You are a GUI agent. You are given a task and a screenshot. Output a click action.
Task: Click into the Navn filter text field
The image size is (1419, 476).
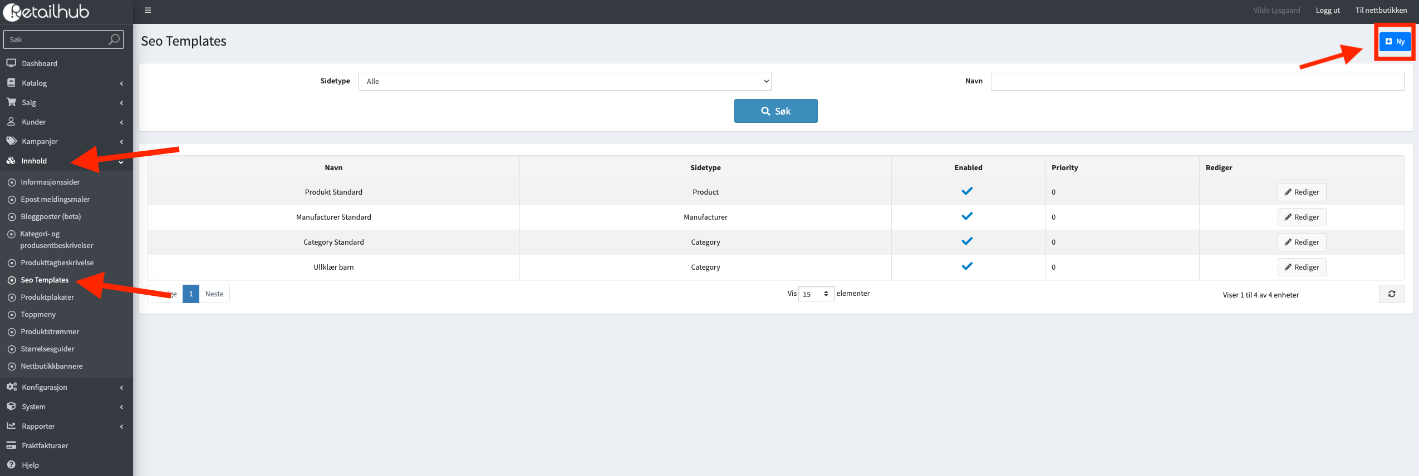pyautogui.click(x=1197, y=81)
